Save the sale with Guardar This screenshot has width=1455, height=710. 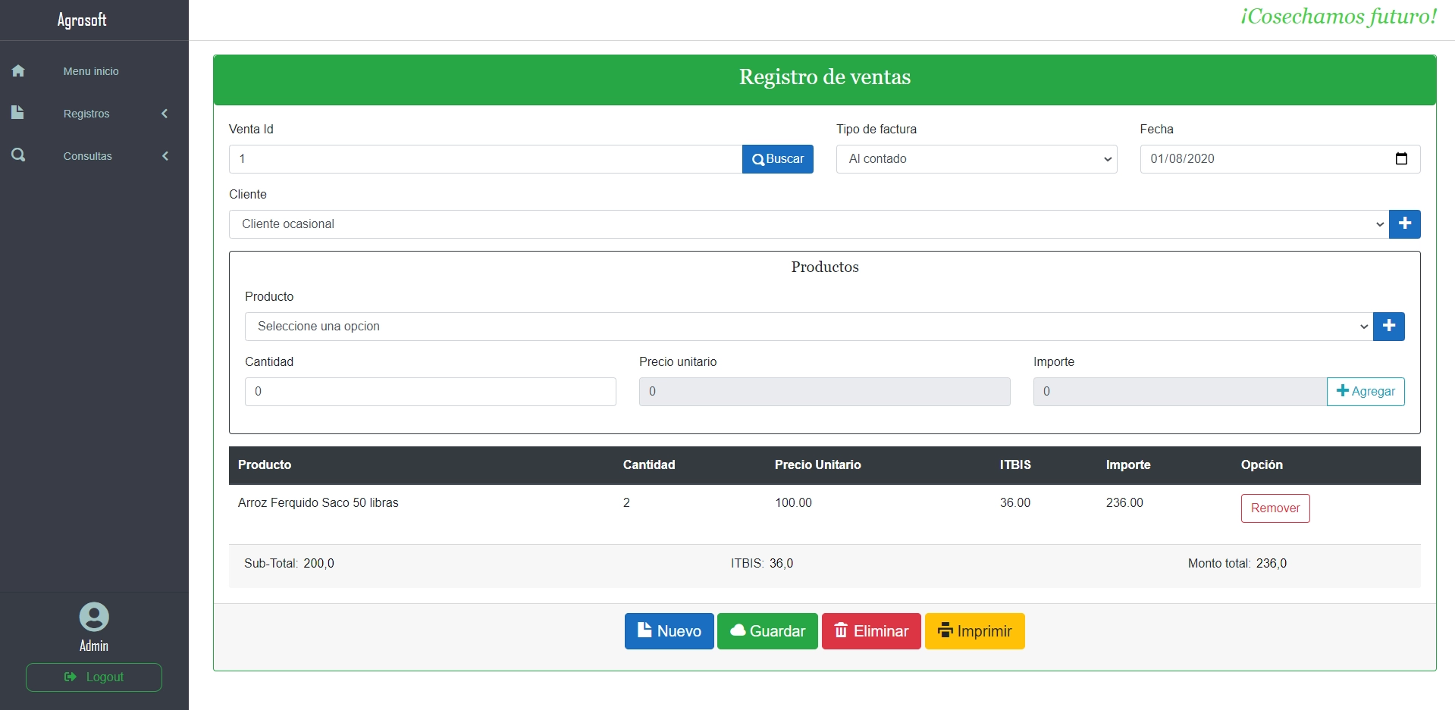[x=767, y=631]
